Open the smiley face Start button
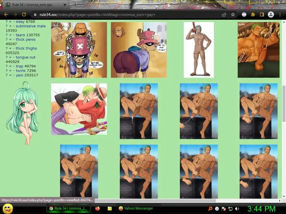Viewport: 286px width, 214px height. click(x=8, y=209)
